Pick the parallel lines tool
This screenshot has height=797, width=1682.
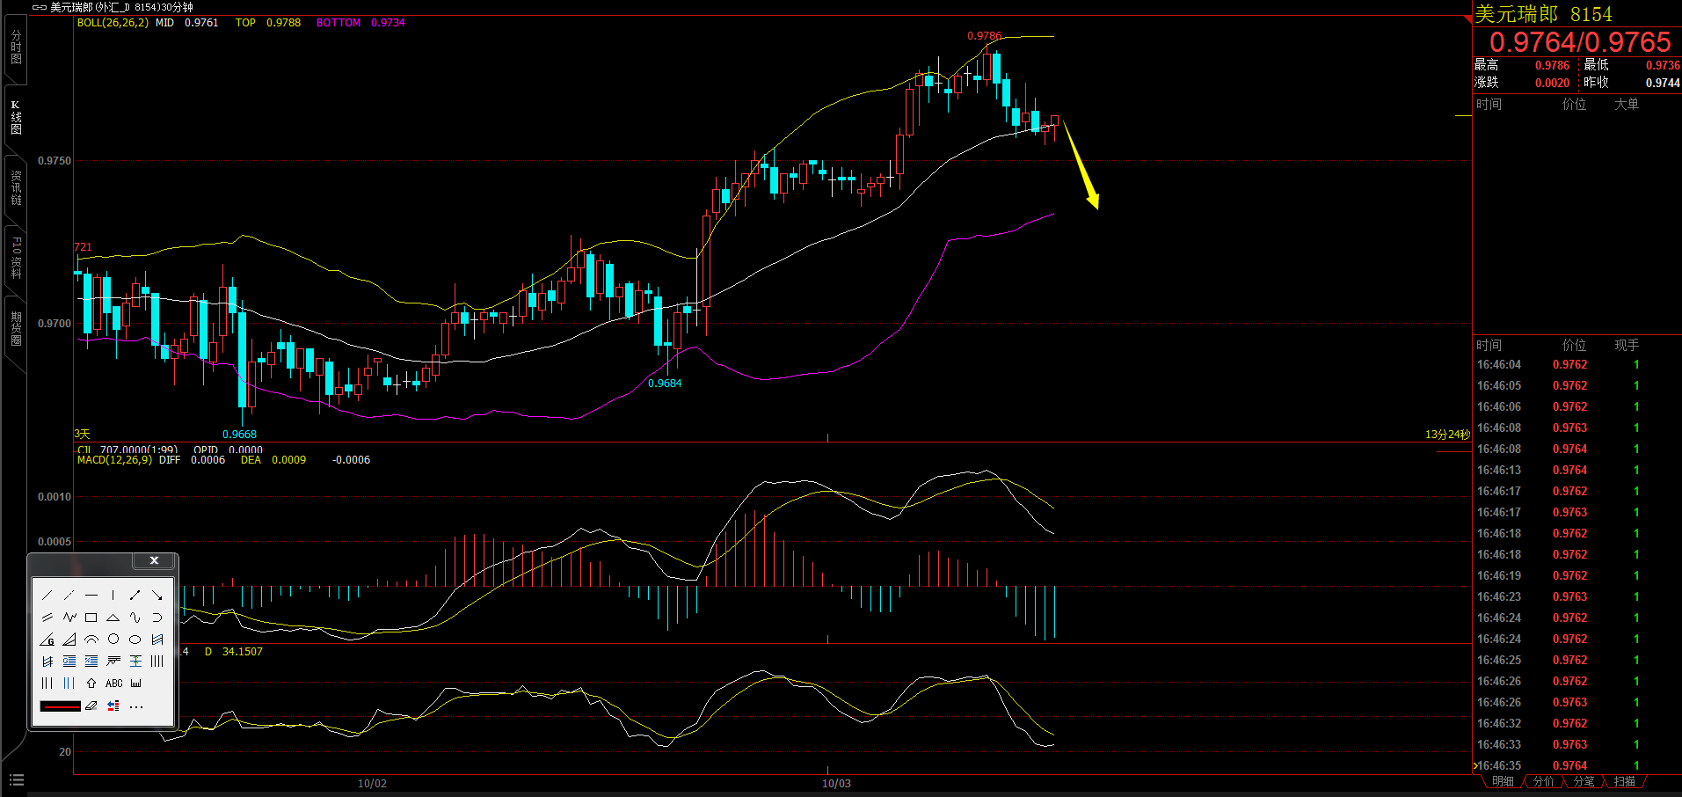coord(47,618)
